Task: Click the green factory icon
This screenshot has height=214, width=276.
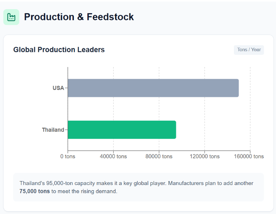Action: pyautogui.click(x=11, y=17)
